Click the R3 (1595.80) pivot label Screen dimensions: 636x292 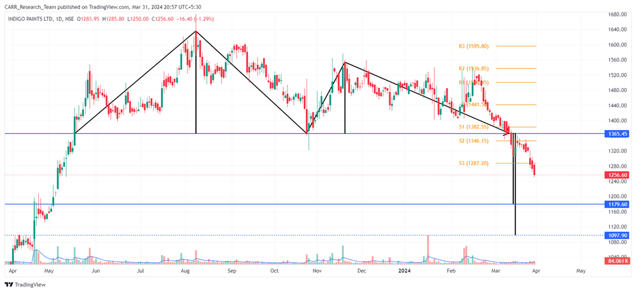(474, 46)
